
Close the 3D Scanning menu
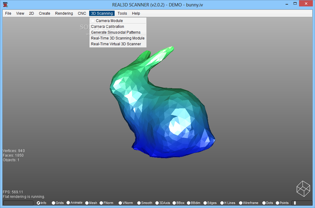tap(102, 13)
